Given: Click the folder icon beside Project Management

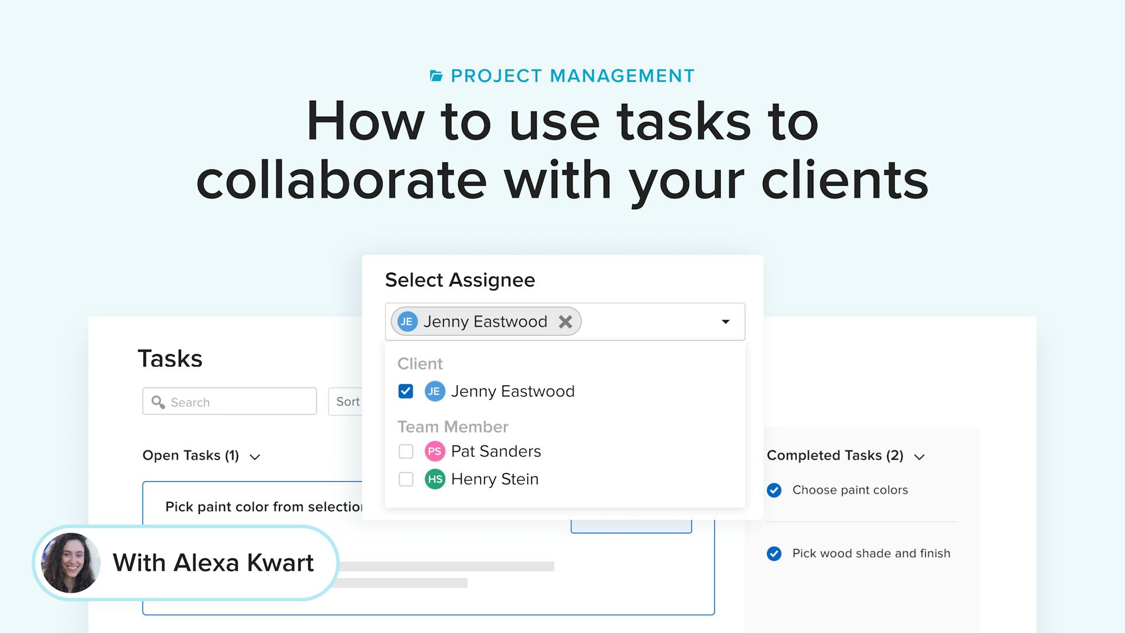Looking at the screenshot, I should pos(436,76).
